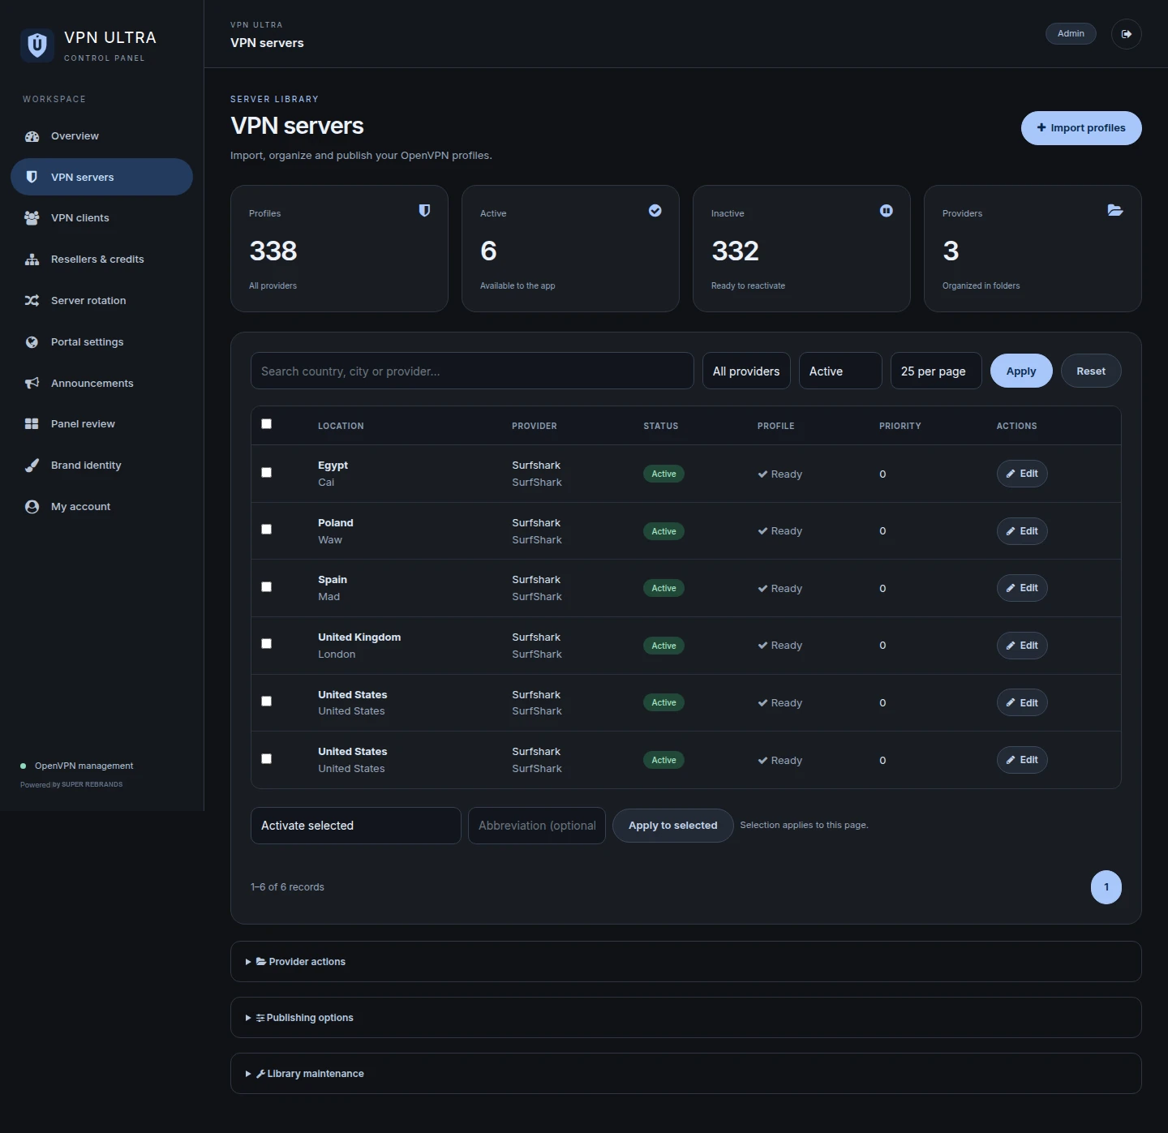
Task: Tick the select-all checkbox in table header
Action: [x=266, y=424]
